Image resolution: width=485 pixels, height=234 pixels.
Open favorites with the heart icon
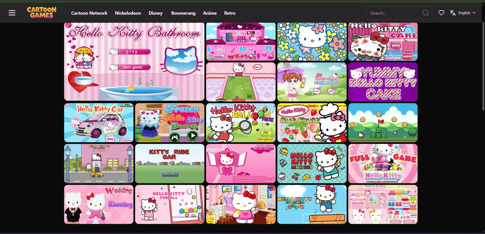point(441,13)
